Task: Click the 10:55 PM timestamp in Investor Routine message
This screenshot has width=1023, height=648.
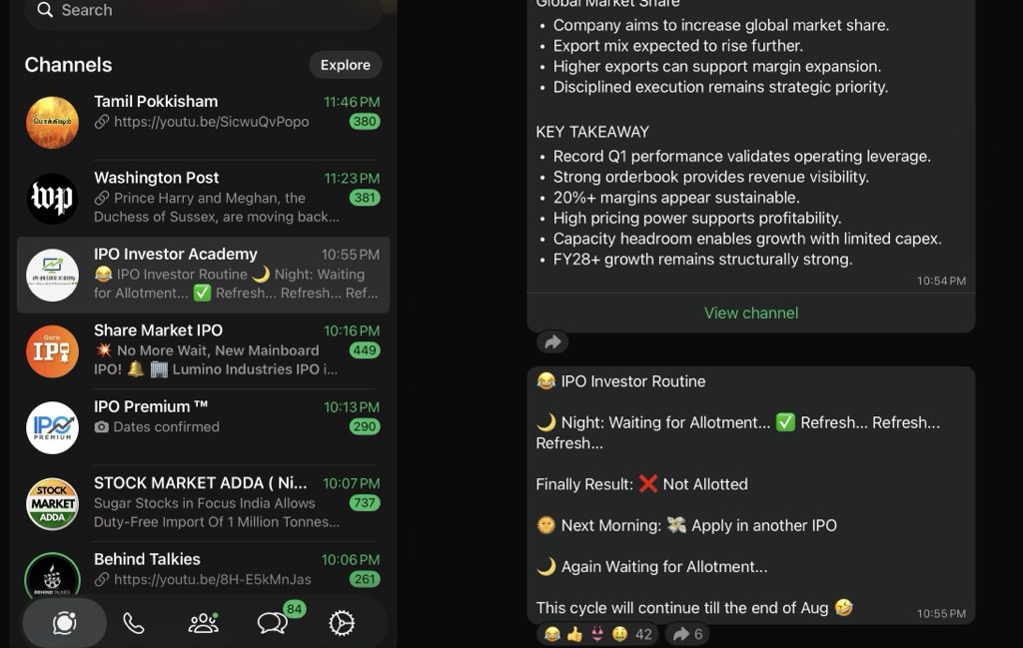Action: click(x=941, y=613)
